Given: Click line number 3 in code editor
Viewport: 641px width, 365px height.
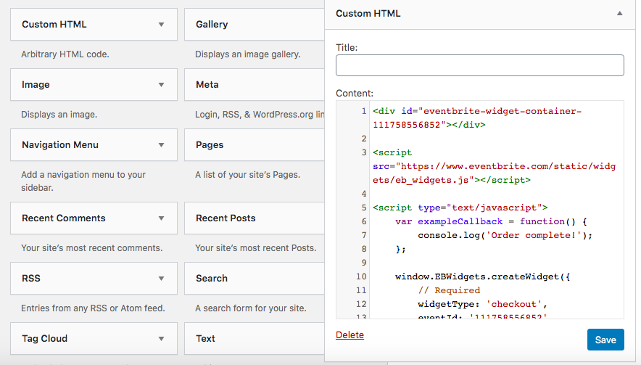Looking at the screenshot, I should (364, 152).
